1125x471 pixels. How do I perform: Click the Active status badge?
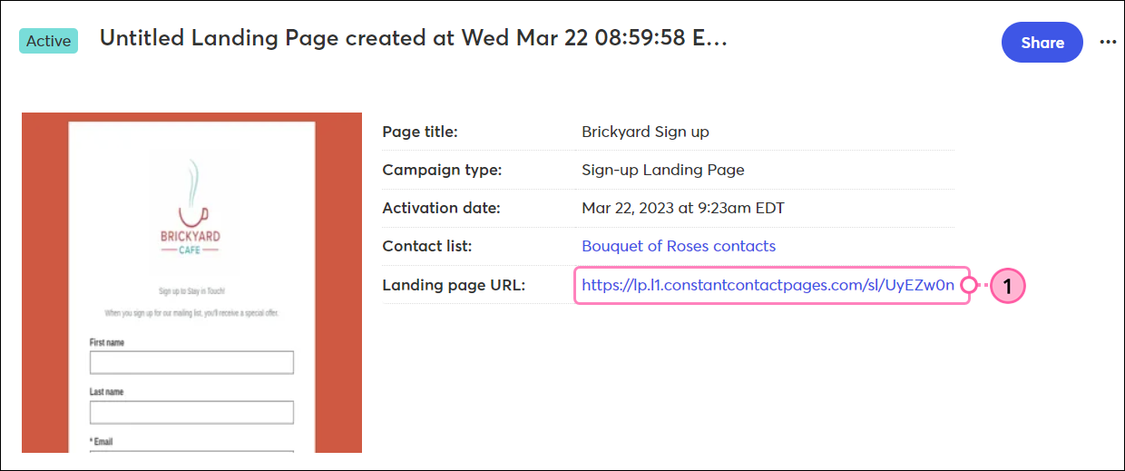[49, 41]
